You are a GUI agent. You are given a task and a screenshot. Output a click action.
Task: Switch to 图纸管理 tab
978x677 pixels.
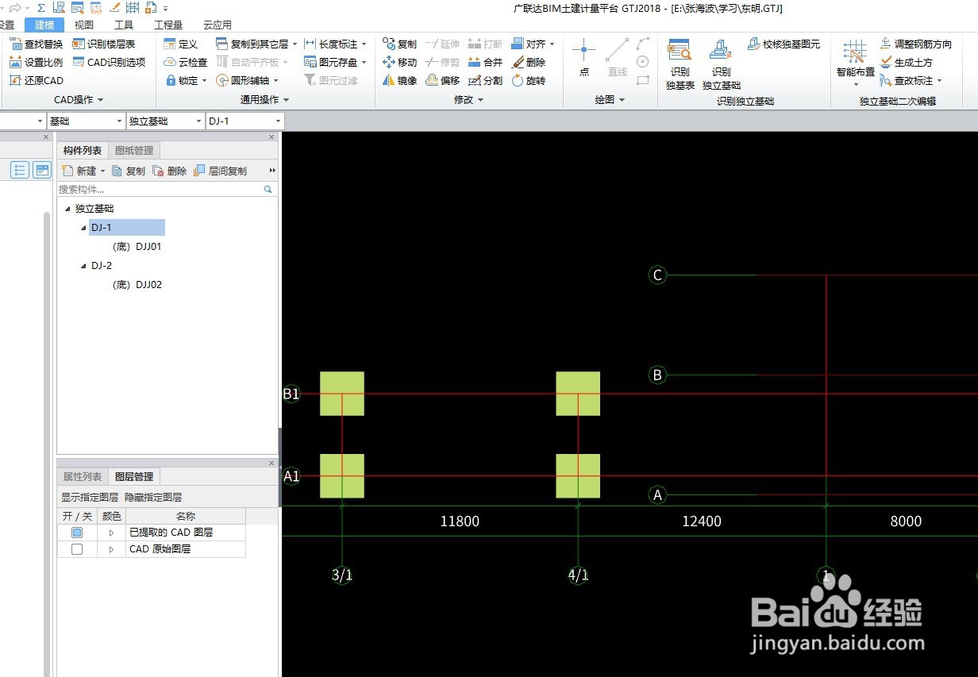click(134, 150)
